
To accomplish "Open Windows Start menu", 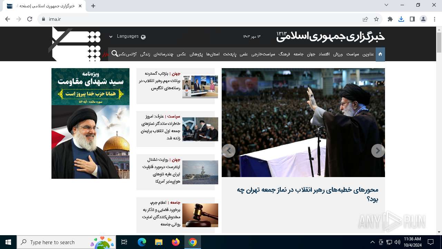I will coord(8,242).
